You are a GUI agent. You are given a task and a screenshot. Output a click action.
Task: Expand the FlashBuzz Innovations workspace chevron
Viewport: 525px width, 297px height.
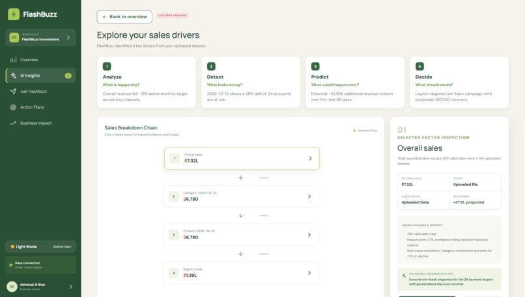68,38
